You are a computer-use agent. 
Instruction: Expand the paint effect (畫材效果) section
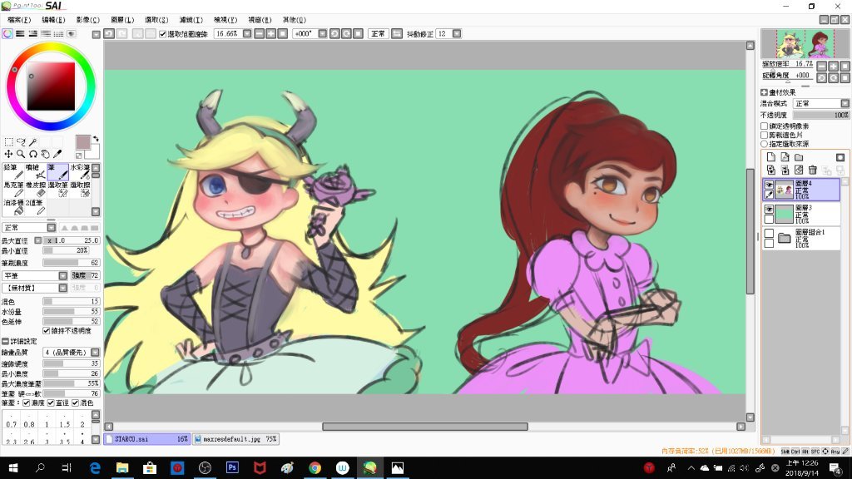pyautogui.click(x=764, y=92)
